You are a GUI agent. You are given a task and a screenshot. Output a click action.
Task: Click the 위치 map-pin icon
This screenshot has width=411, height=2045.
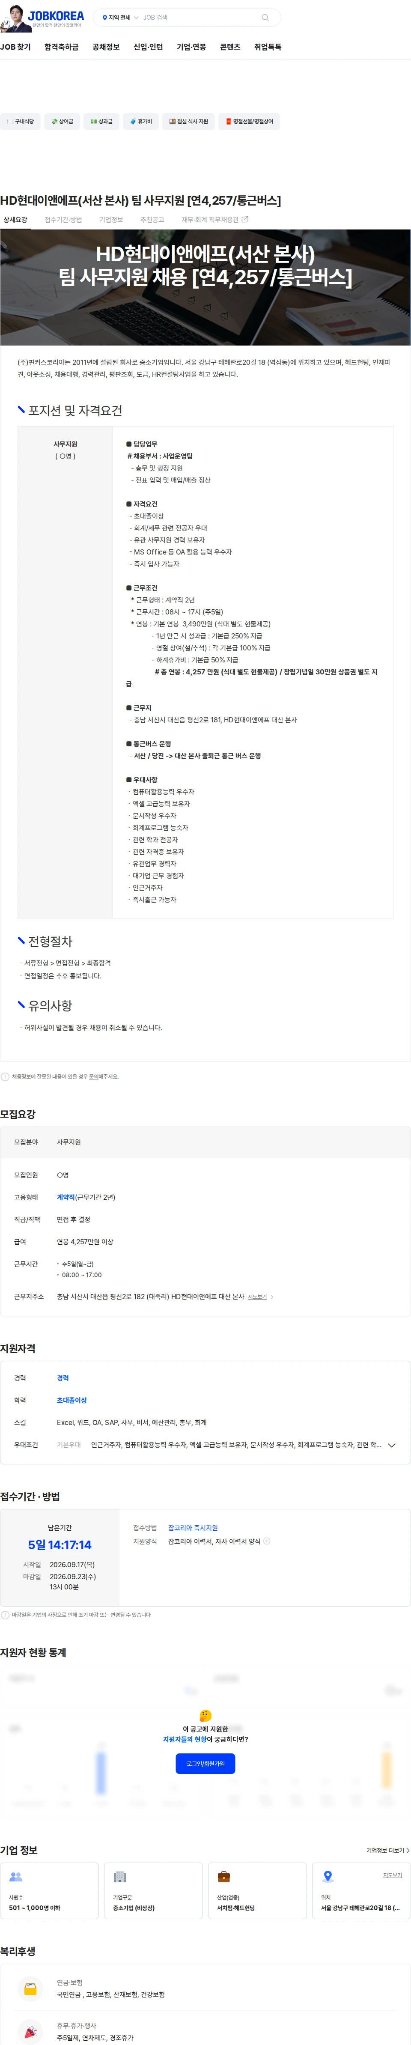(x=328, y=1877)
